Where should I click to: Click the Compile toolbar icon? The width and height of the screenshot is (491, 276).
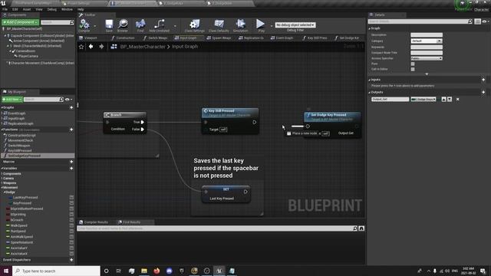click(84, 25)
